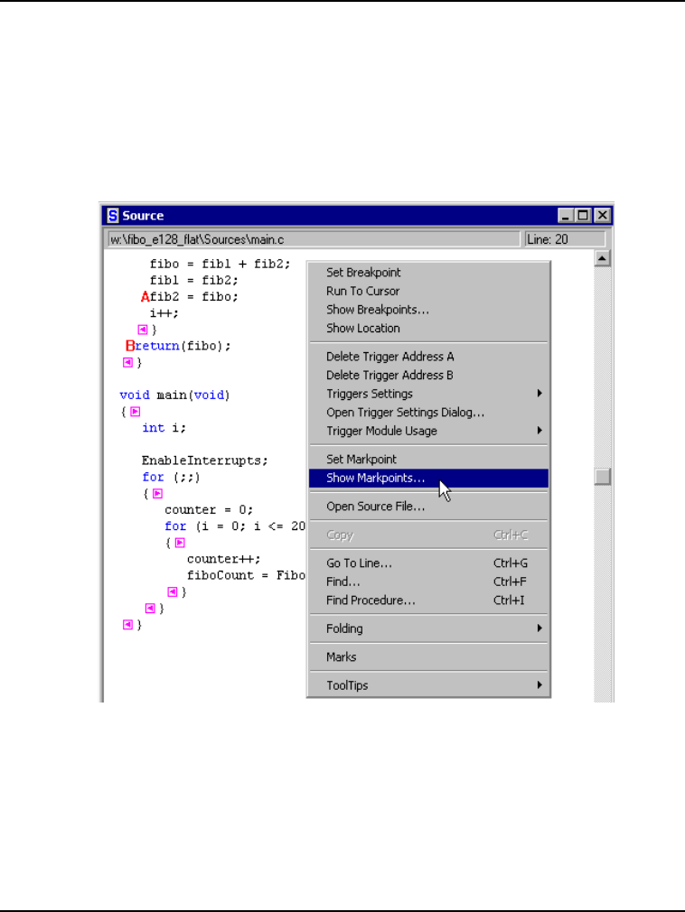Select Find... menu item
685x912 pixels.
(428, 582)
